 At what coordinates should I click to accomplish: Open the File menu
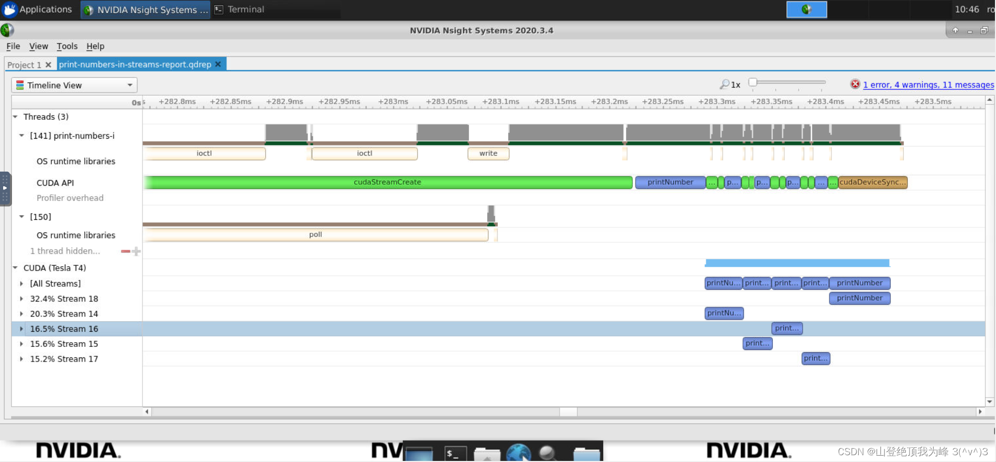(x=13, y=46)
